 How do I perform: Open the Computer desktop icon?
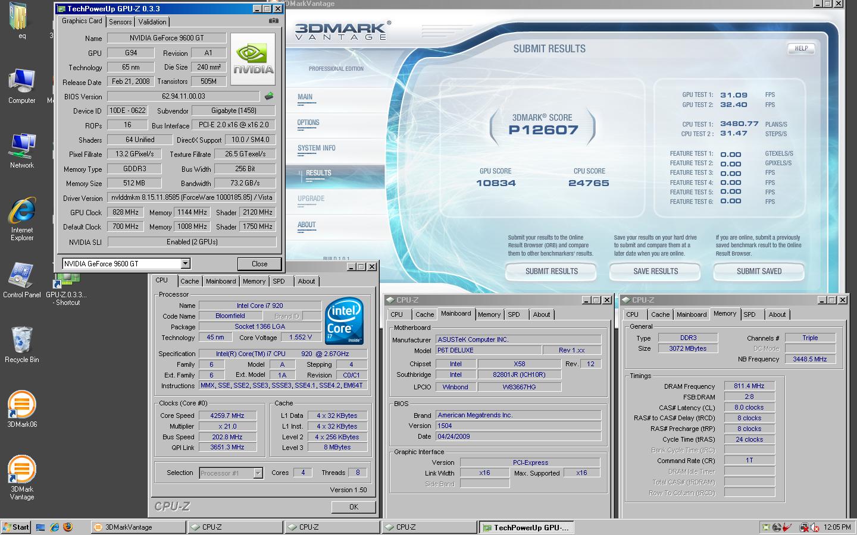point(22,86)
